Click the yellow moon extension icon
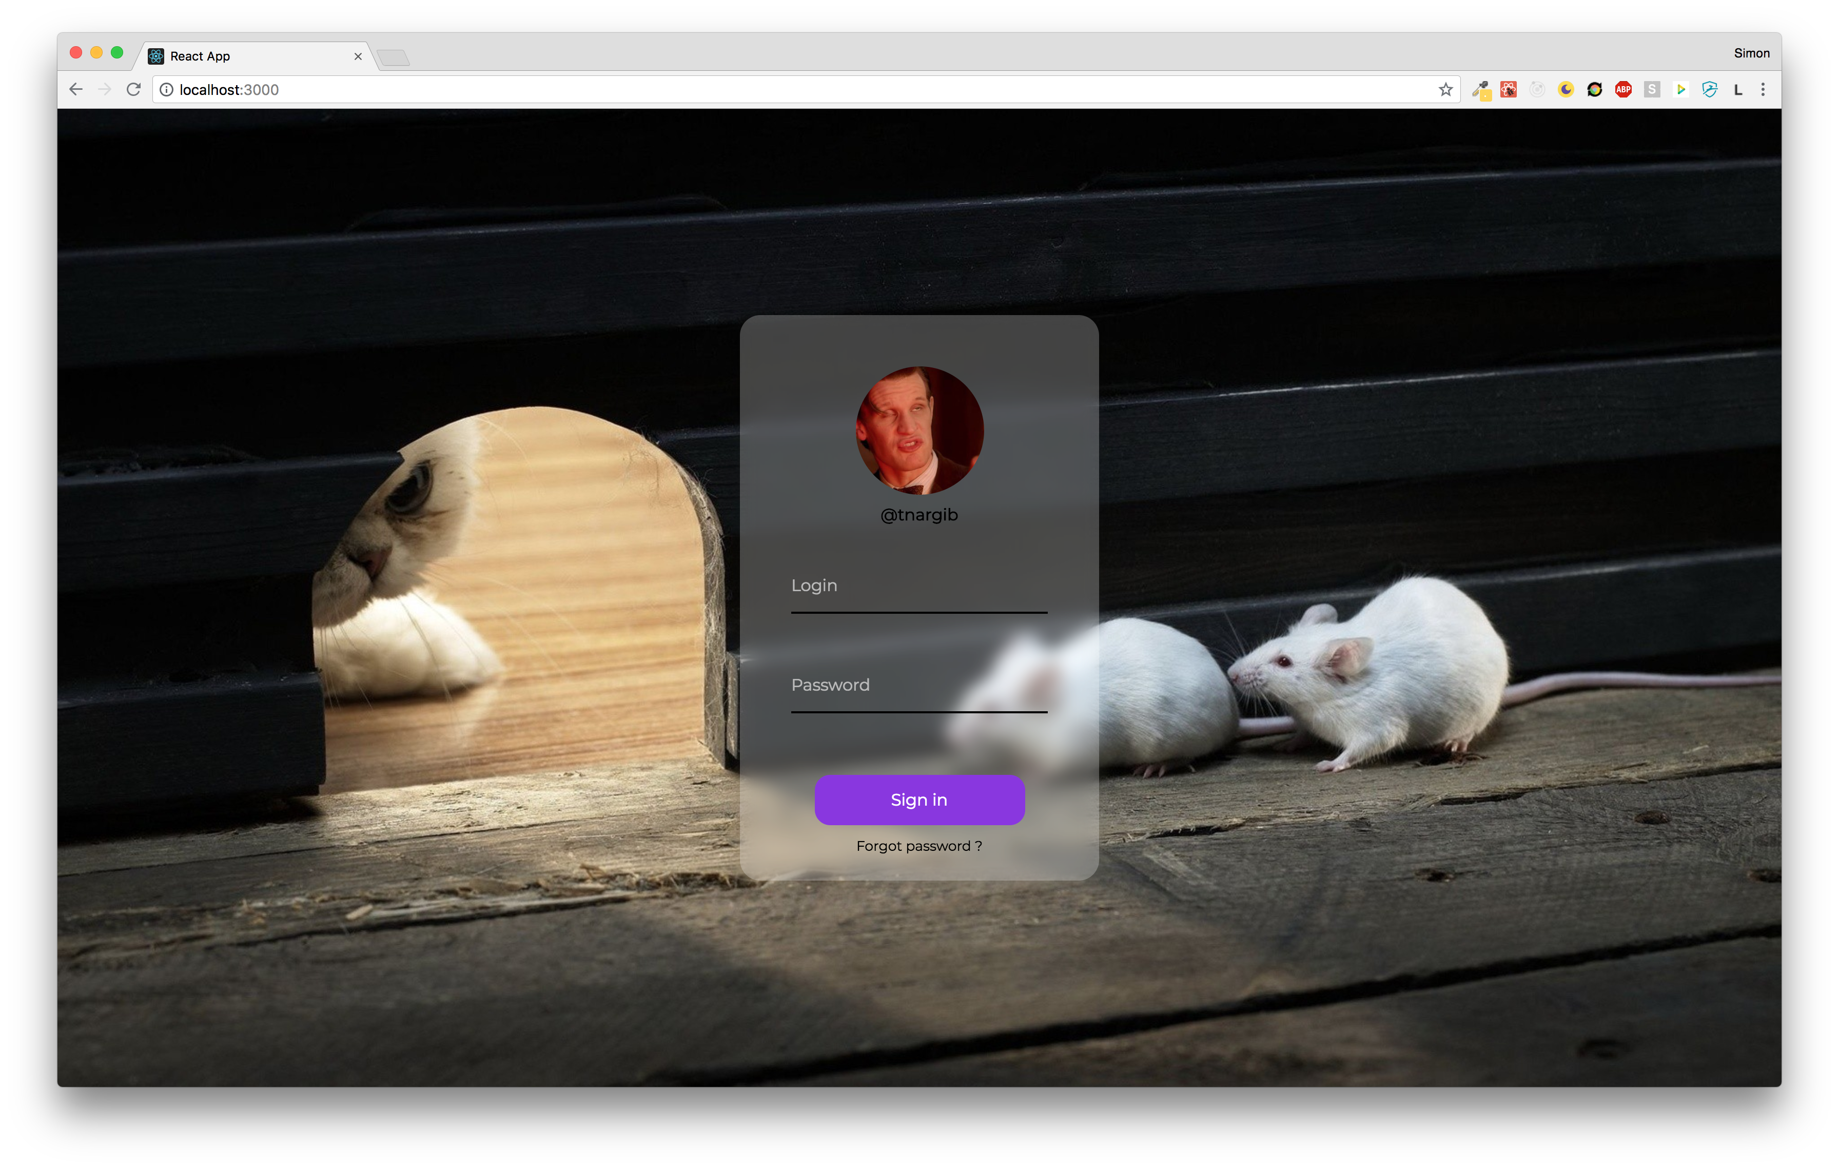Viewport: 1839px width, 1169px height. (1566, 90)
